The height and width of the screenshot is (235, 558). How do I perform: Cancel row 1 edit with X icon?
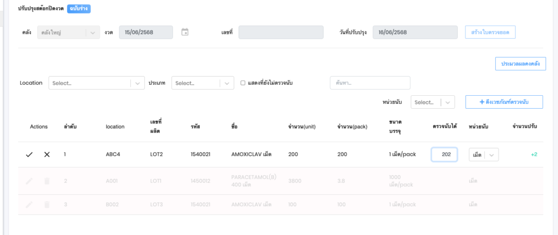click(47, 154)
